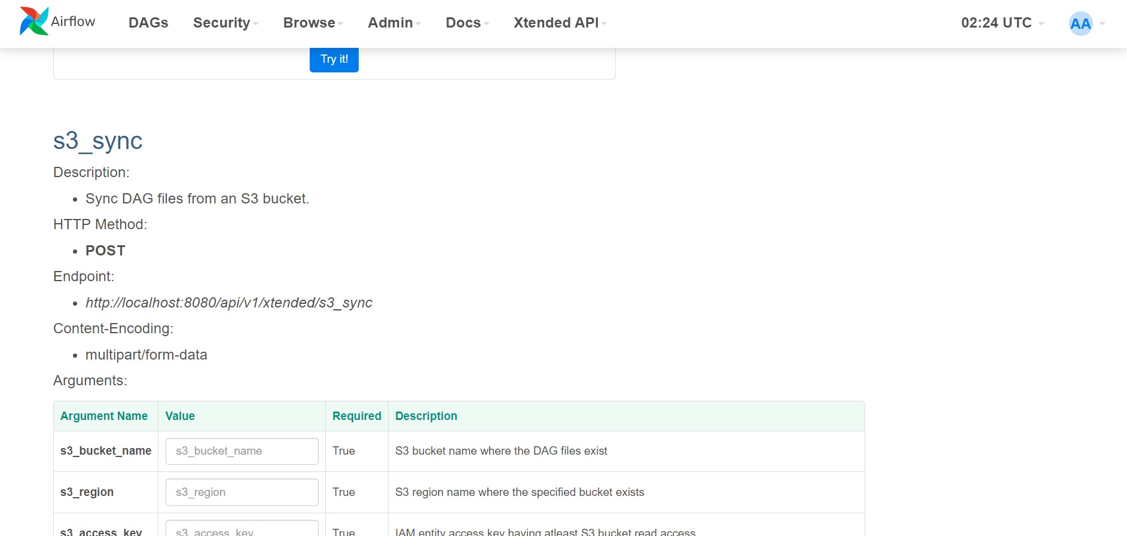Click 'Sync DAG files from an S3 bucket.'
1127x536 pixels.
coord(197,199)
